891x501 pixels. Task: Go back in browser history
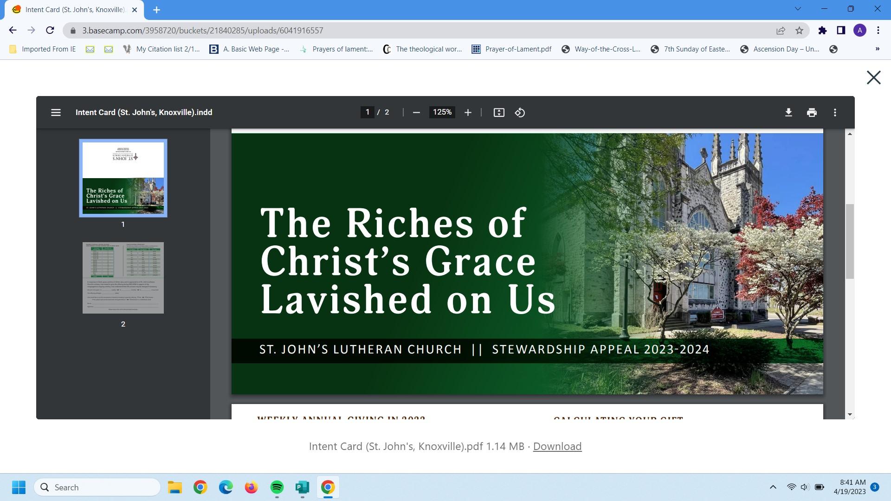[13, 30]
